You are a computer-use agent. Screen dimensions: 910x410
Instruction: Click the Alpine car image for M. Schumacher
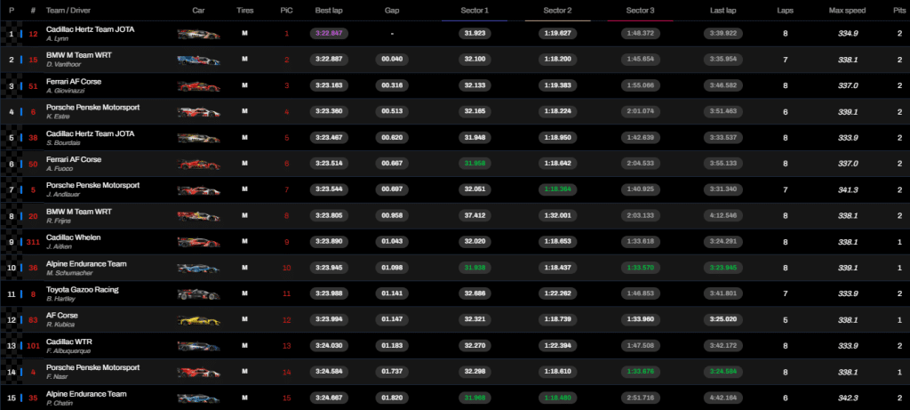pyautogui.click(x=198, y=268)
